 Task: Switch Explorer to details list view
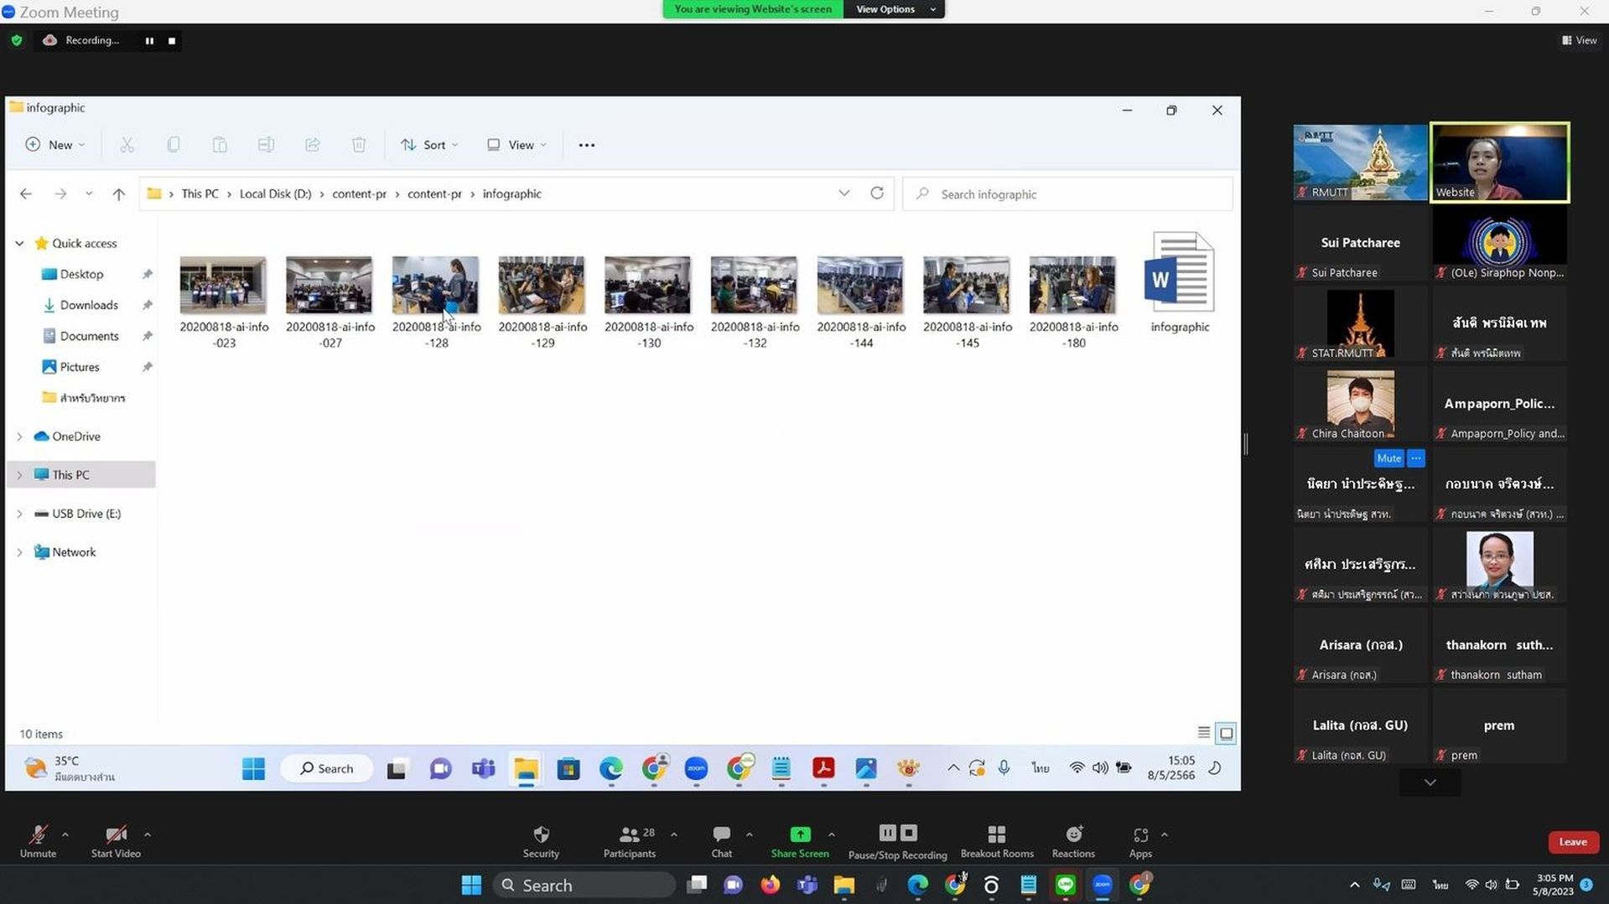point(1203,733)
